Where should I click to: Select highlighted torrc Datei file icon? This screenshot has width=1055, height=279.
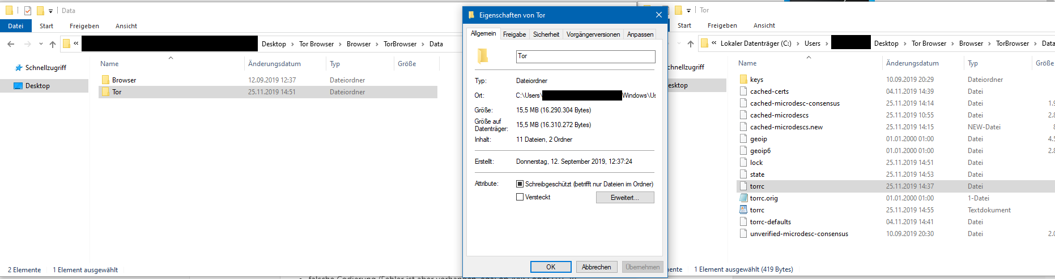(x=743, y=186)
